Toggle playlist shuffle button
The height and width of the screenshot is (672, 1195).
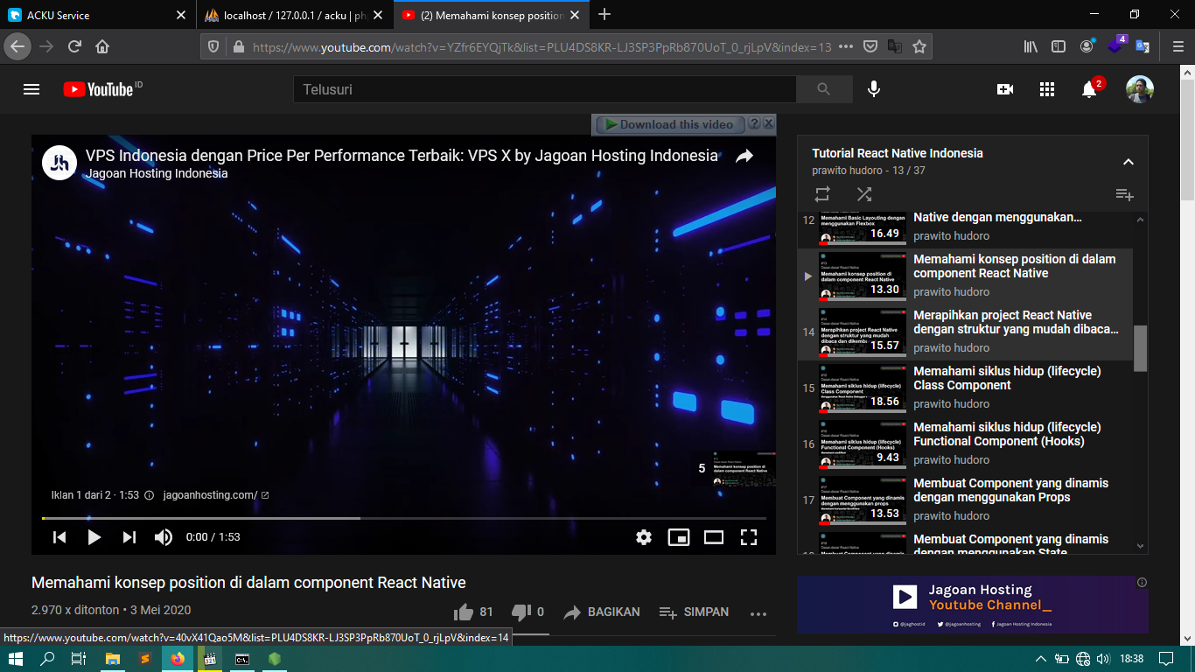pyautogui.click(x=864, y=194)
